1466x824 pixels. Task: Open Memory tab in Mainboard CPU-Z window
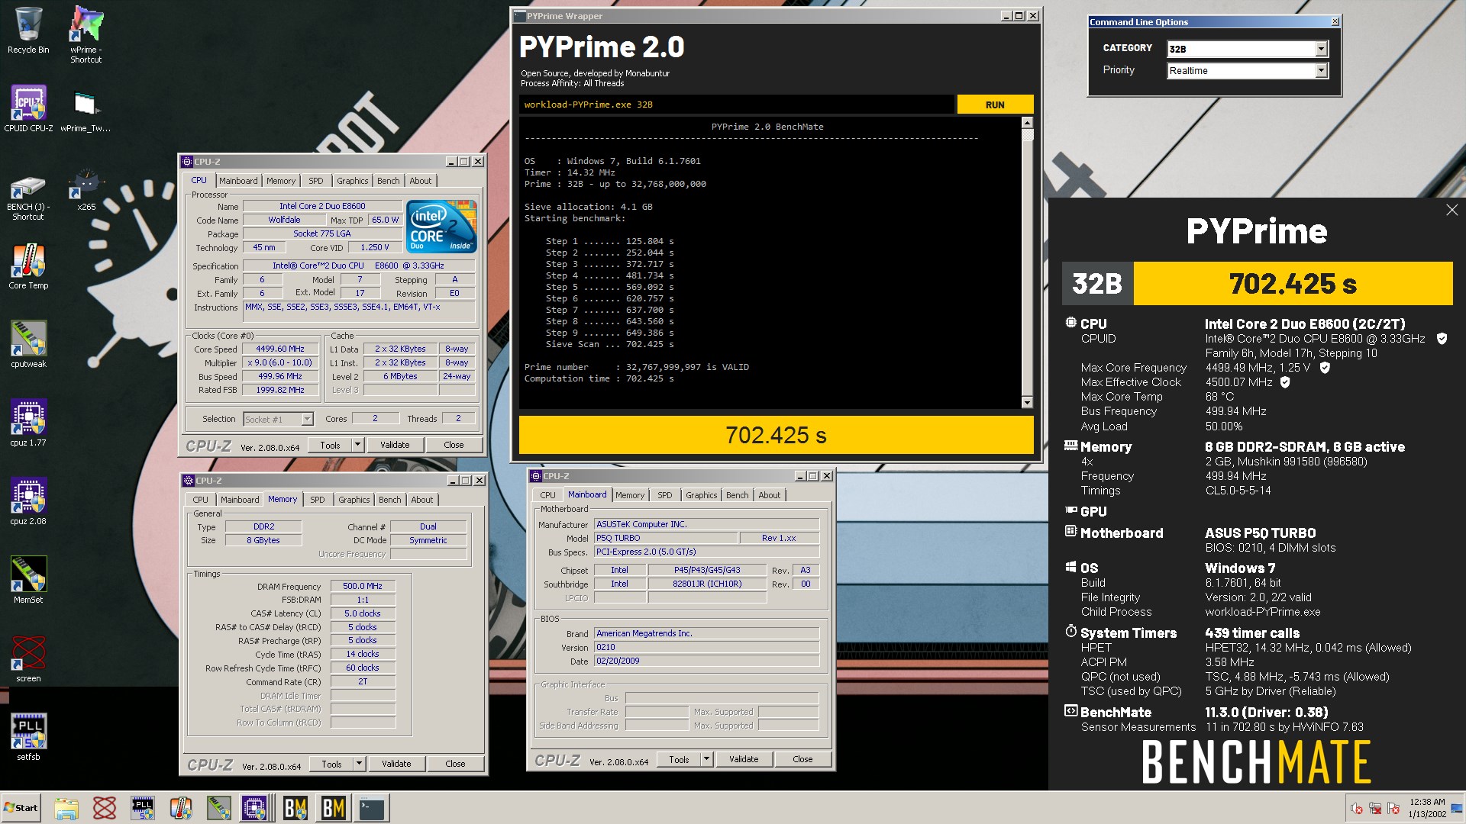(x=630, y=495)
